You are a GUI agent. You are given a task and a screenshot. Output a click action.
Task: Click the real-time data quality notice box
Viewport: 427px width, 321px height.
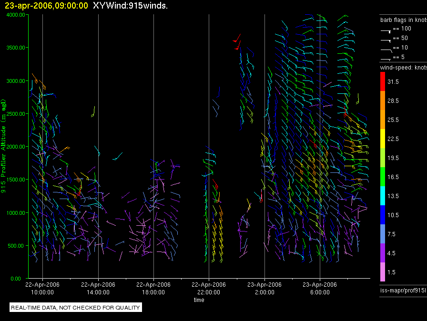pos(76,308)
